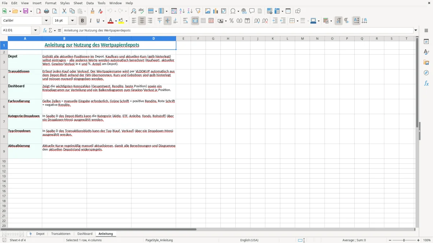Open the Sheet menu
This screenshot has width=433, height=243.
tap(78, 3)
